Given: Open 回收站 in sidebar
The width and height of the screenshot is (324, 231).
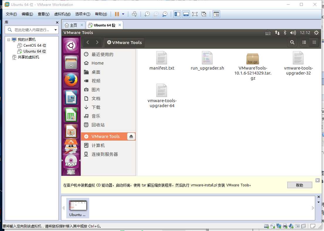Looking at the screenshot, I should pyautogui.click(x=108, y=125).
